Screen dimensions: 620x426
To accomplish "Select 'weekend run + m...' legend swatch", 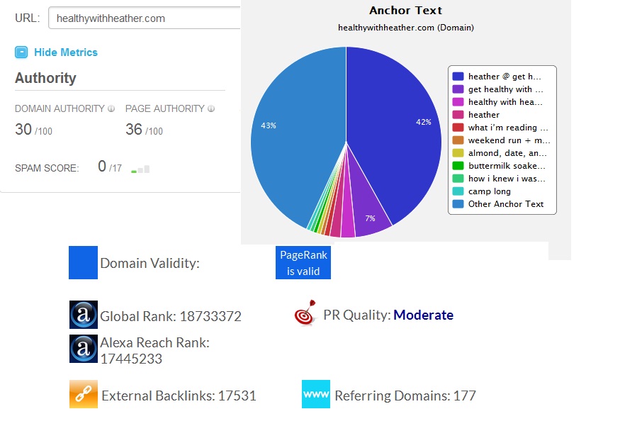I will tap(458, 140).
